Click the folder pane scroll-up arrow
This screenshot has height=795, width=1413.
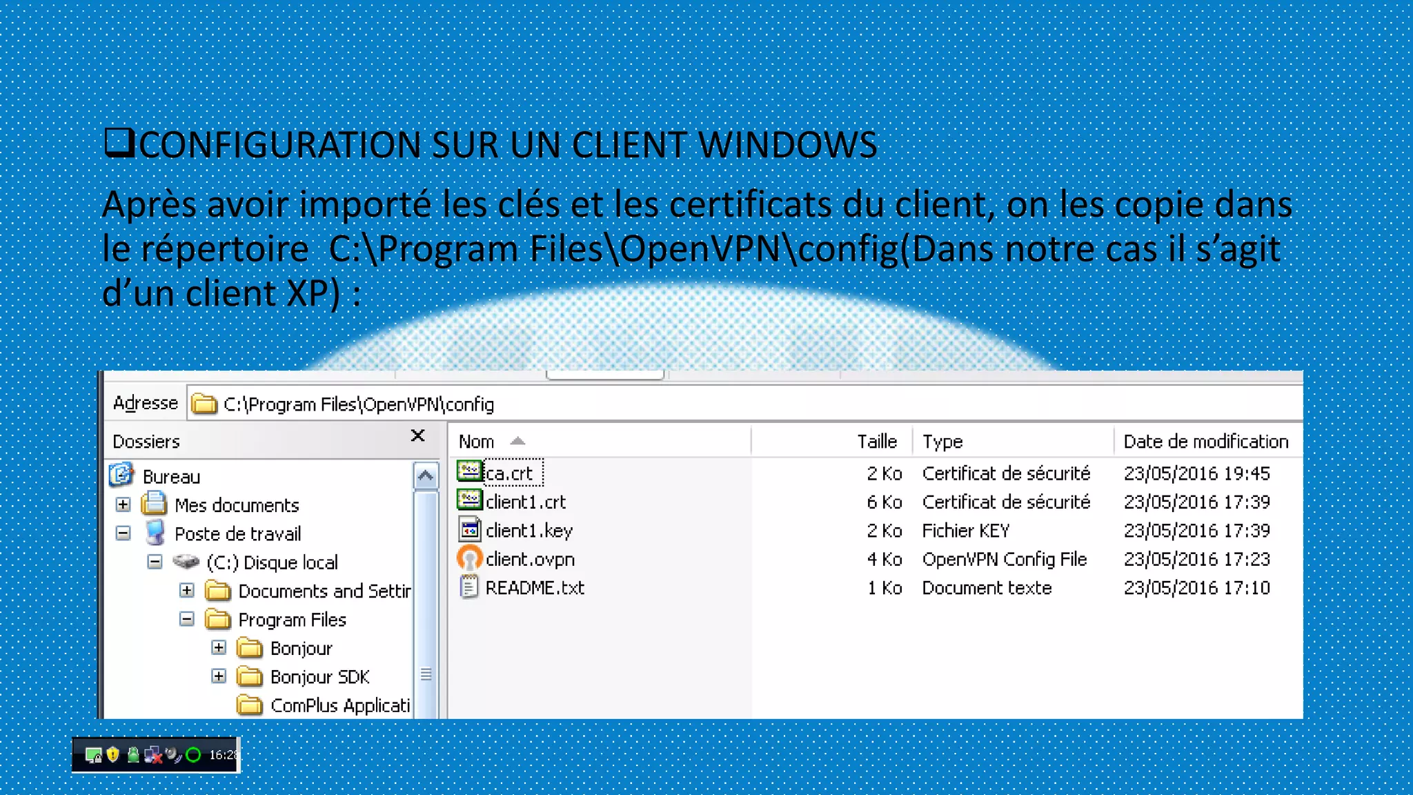coord(426,475)
